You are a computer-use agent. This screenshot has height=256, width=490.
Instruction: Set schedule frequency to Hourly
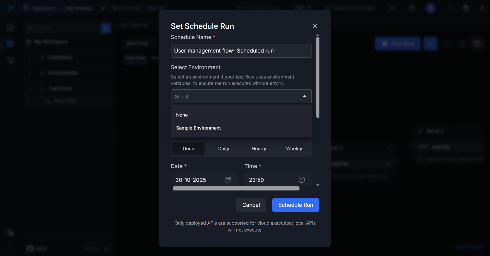pos(259,149)
